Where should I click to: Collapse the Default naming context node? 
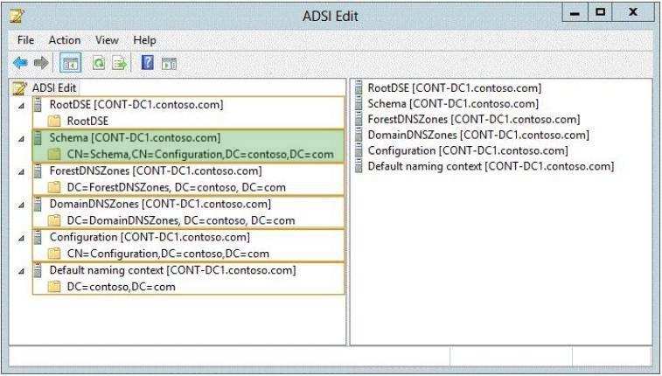pyautogui.click(x=21, y=271)
